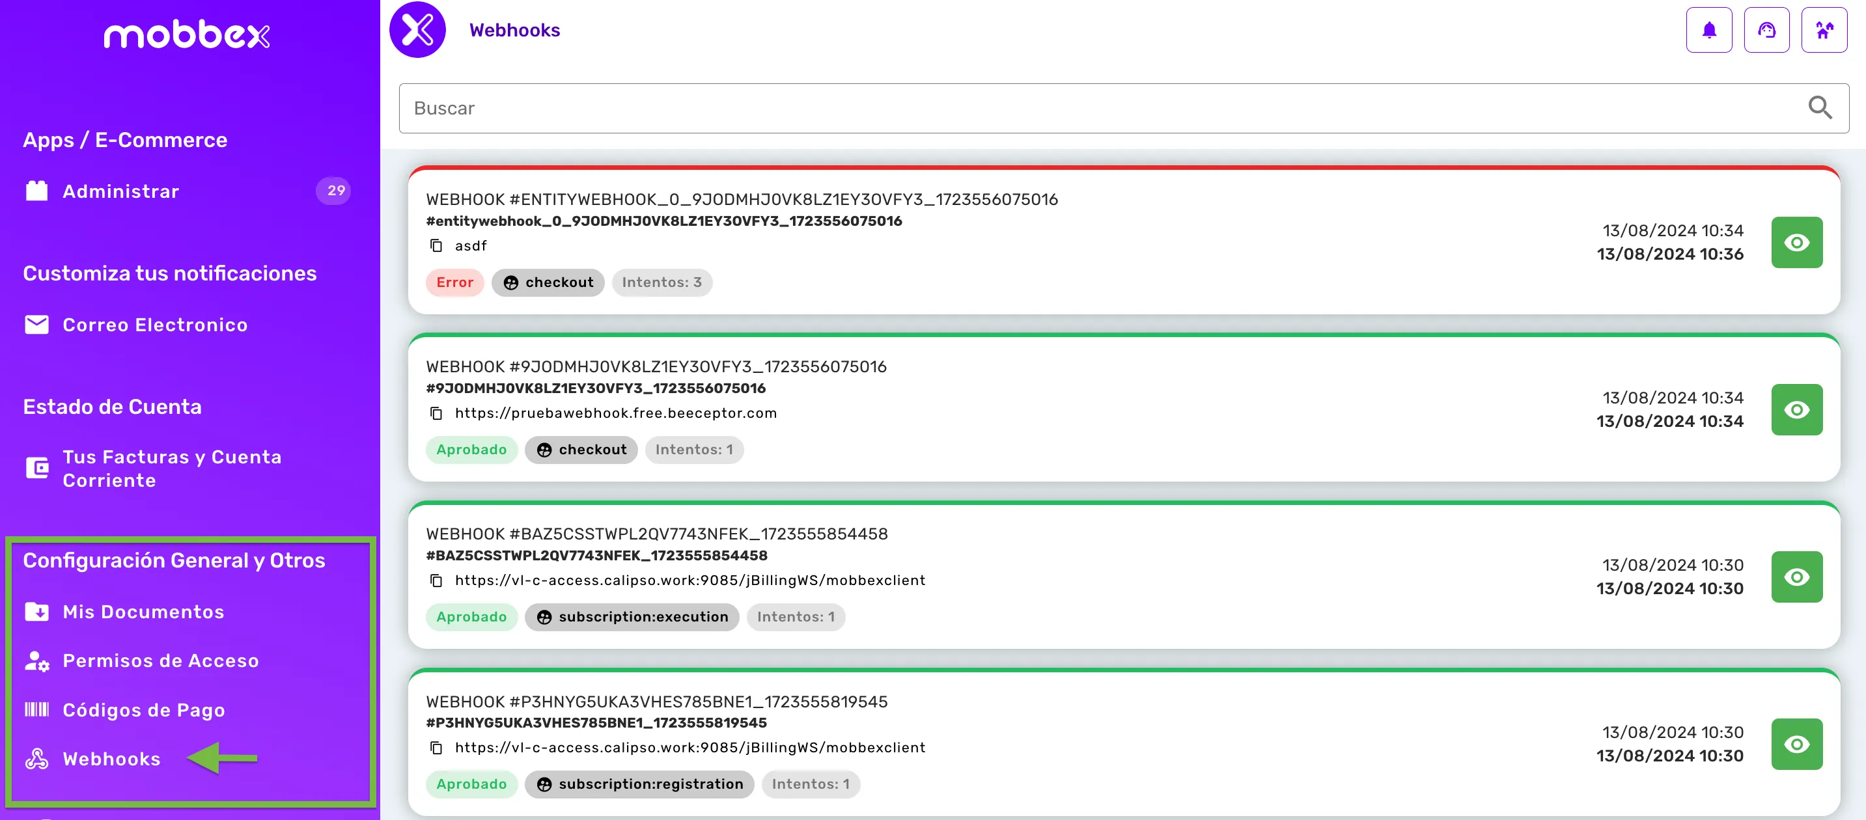Open the notifications bell icon
The height and width of the screenshot is (820, 1866).
[x=1709, y=30]
